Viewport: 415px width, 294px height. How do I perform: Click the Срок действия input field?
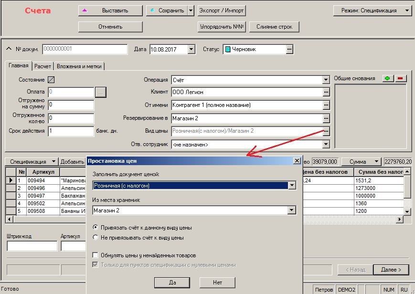71,131
